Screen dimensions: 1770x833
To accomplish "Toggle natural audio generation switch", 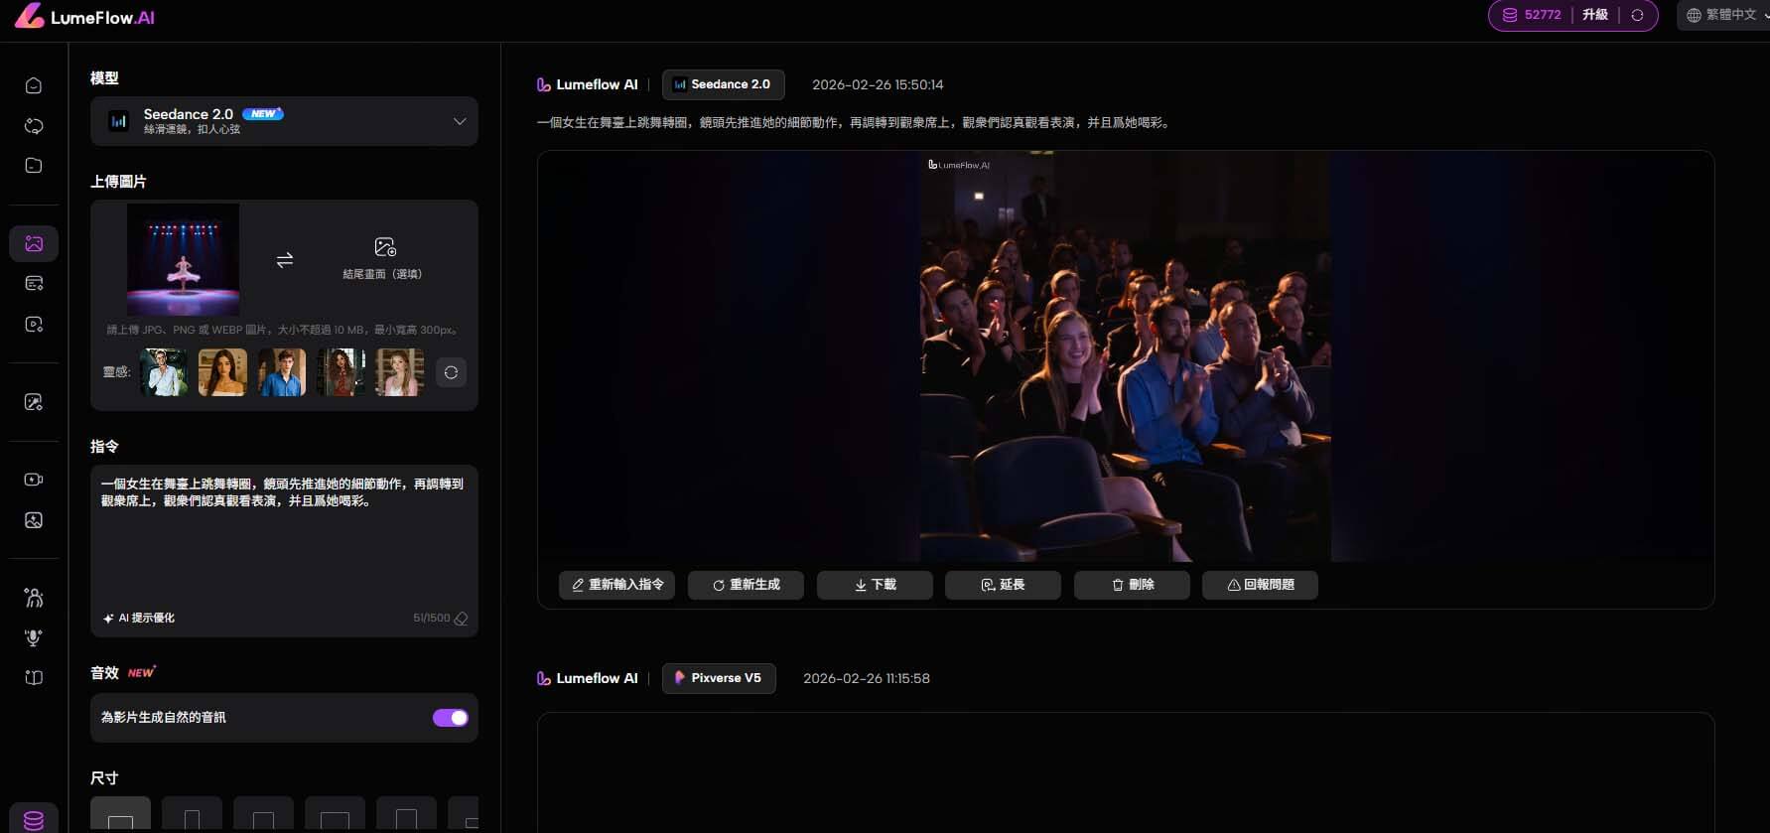I will point(450,718).
